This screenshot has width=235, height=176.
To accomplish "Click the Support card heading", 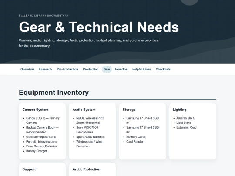I will click(x=29, y=169).
